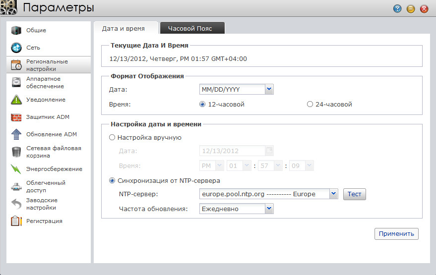Switch to the Часовой Пояс tab

[190, 28]
